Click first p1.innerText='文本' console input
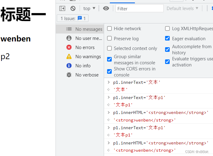Viewport: 213px width, 156px height. [x=137, y=82]
